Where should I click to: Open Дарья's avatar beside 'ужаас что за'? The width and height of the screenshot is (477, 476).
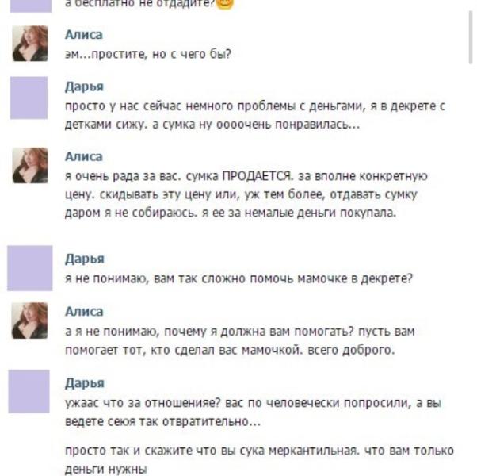[x=29, y=392]
